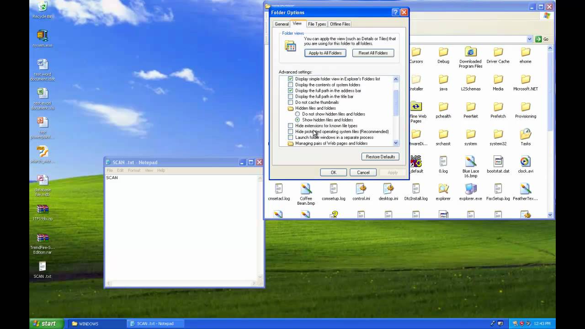This screenshot has width=585, height=329.
Task: Click Advanced settings scrollbar up arrow
Action: point(396,79)
